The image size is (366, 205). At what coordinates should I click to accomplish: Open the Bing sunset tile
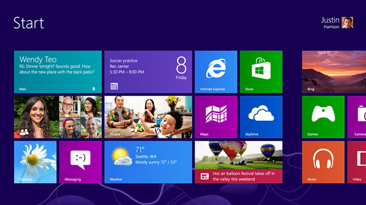click(x=334, y=72)
